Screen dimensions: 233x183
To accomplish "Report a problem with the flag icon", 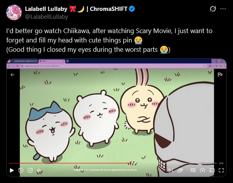I will point(220,75).
